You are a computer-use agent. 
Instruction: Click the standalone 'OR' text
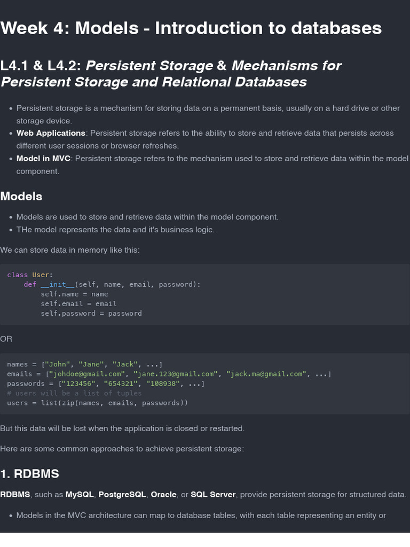point(6,339)
